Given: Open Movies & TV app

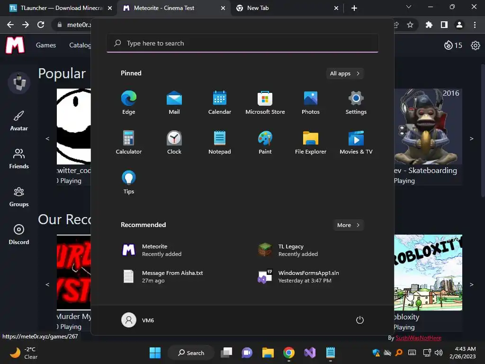Looking at the screenshot, I should (x=356, y=142).
